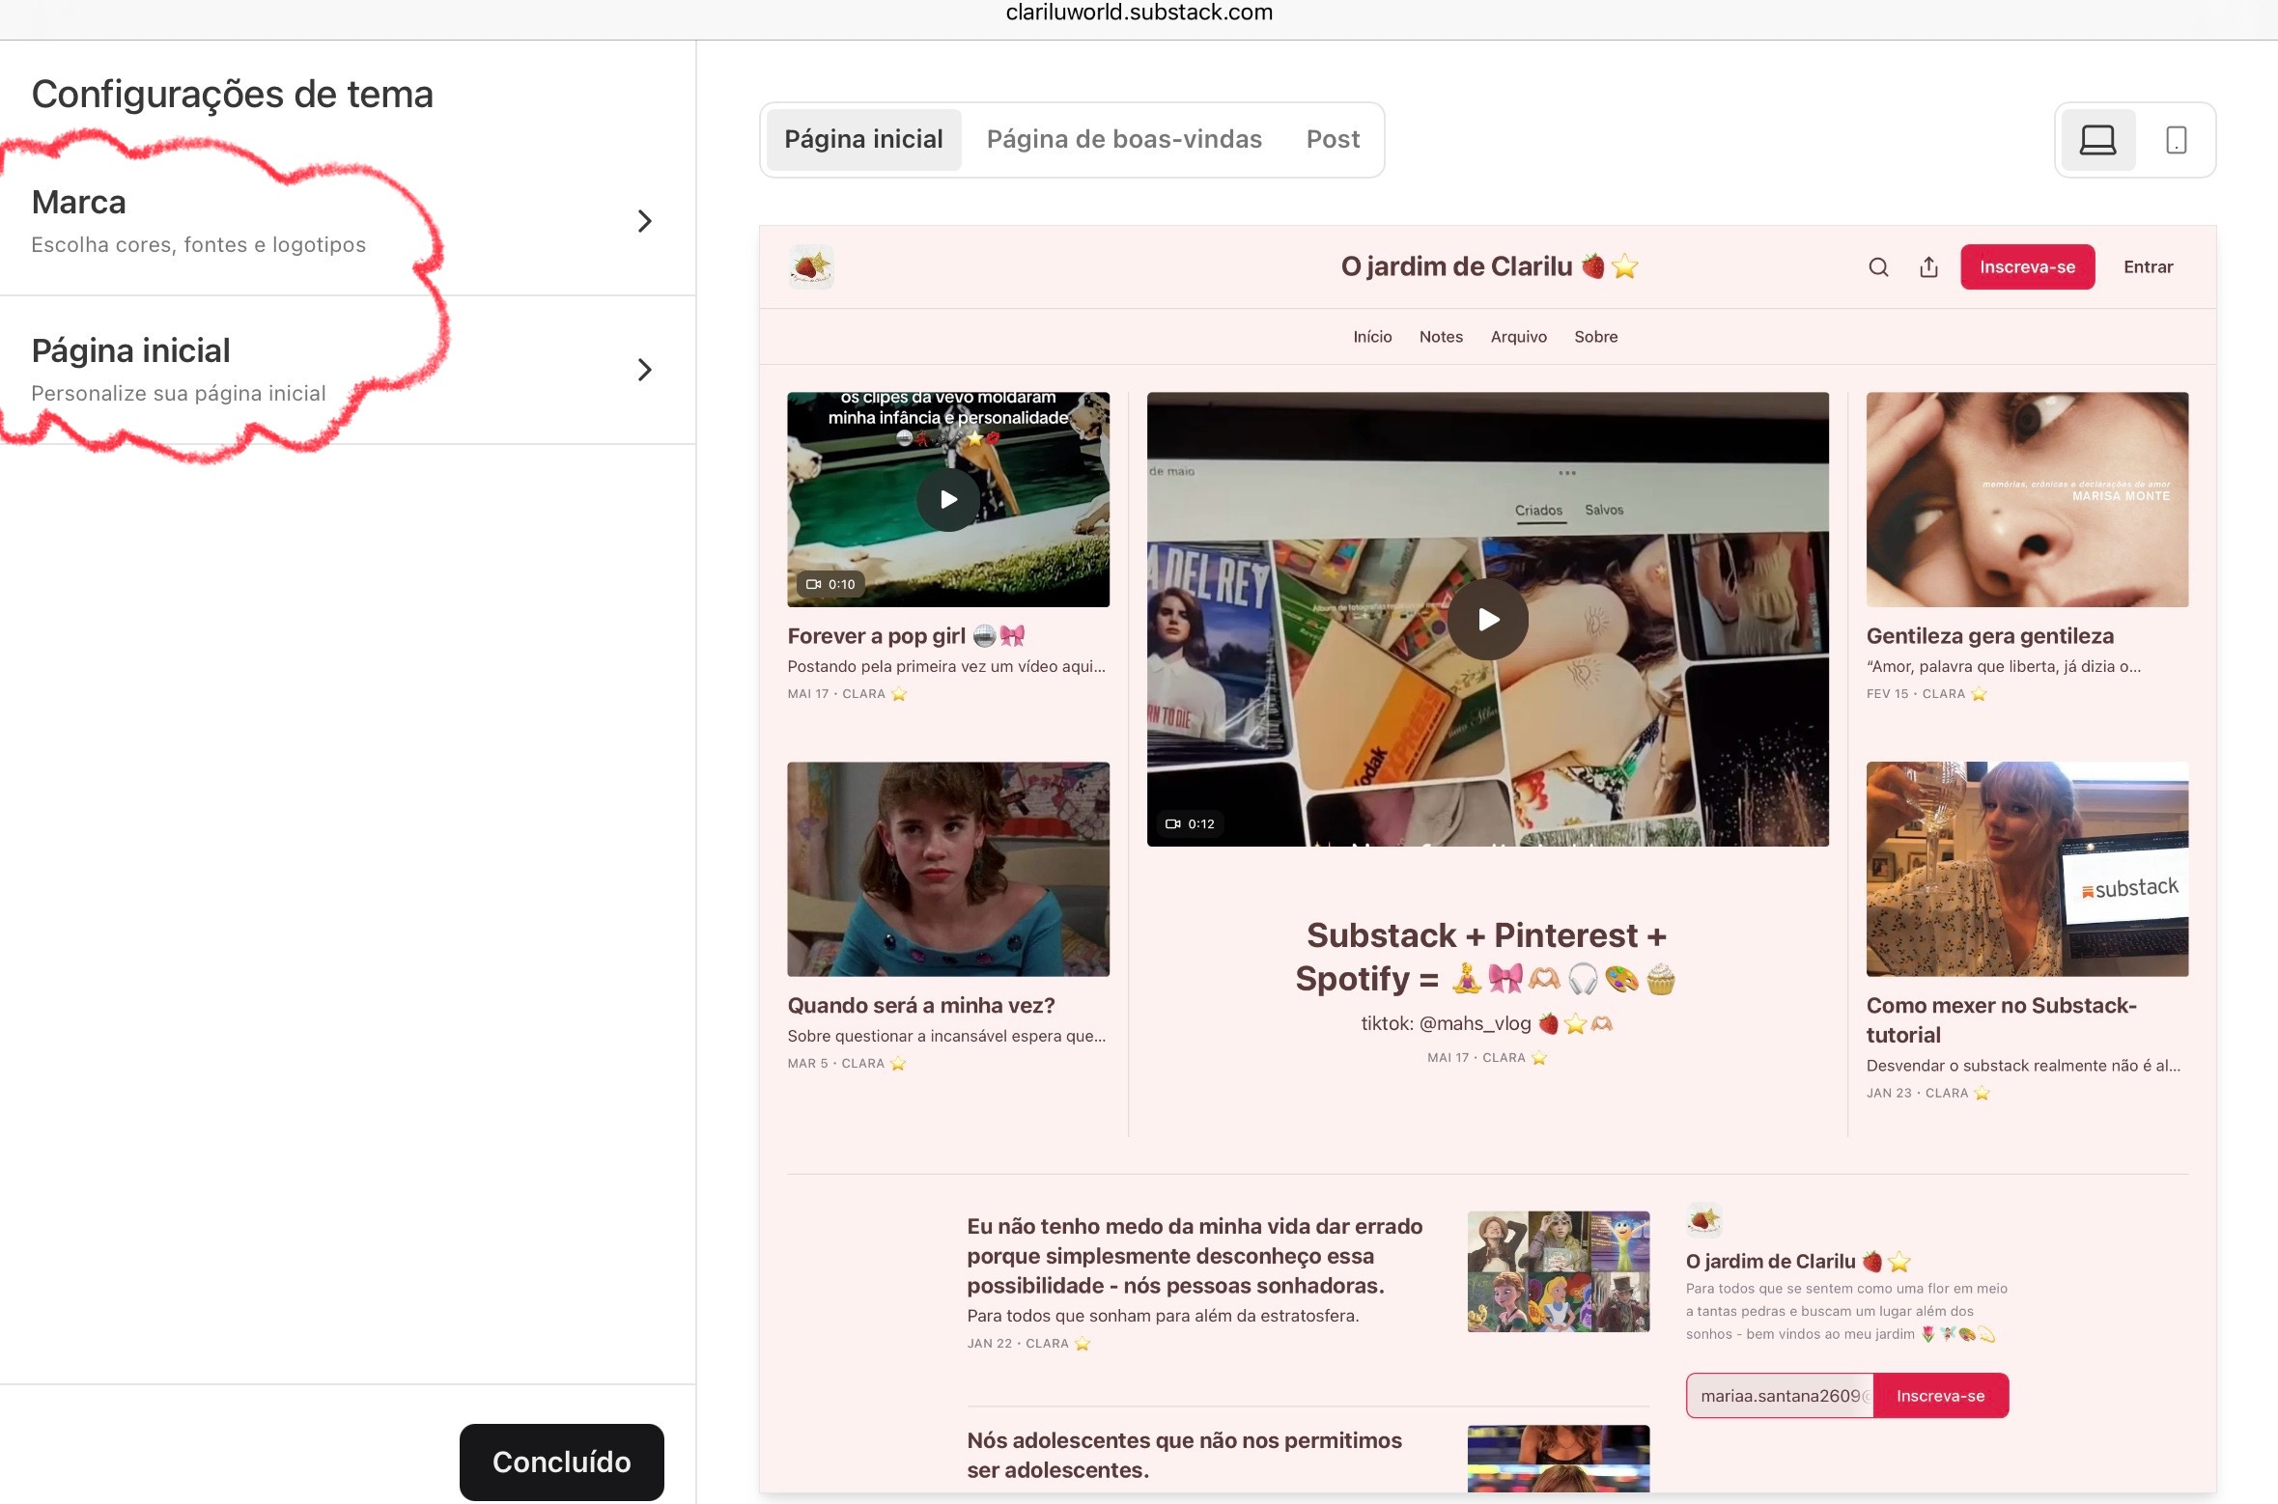
Task: Click the email input field
Action: pyautogui.click(x=1780, y=1396)
